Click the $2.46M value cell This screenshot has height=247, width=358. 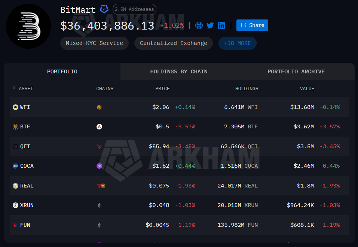coord(303,166)
